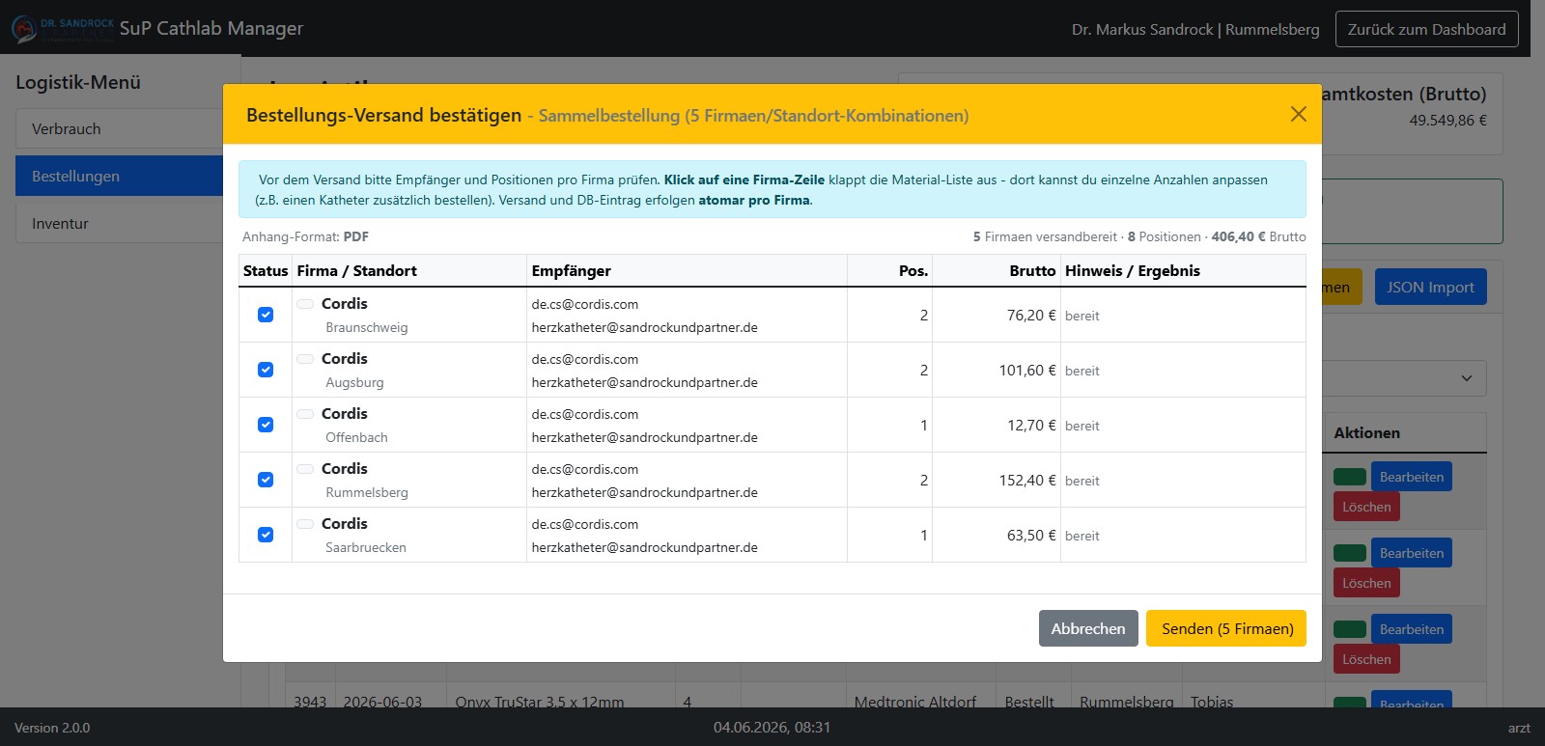
Task: Click the second Löschen button in Aktionen
Action: [x=1366, y=583]
